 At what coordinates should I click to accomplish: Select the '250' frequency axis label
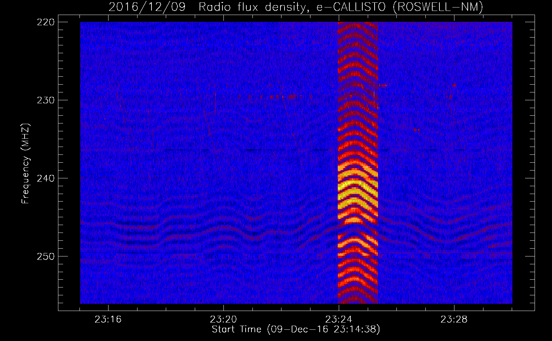[x=45, y=256]
